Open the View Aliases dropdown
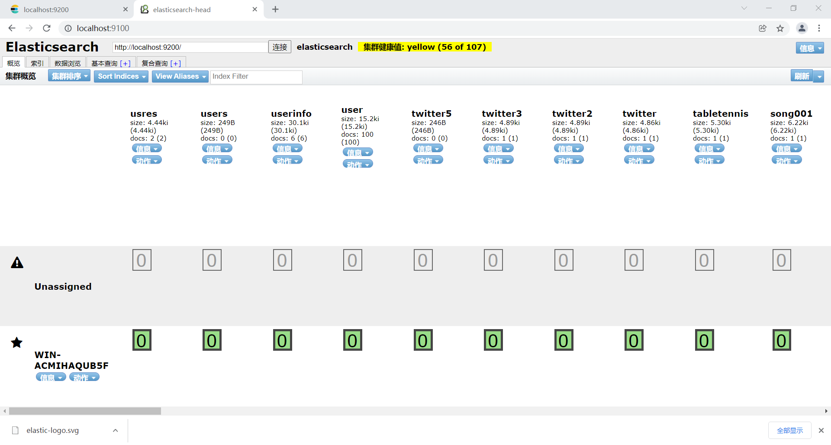This screenshot has width=831, height=445. tap(180, 76)
